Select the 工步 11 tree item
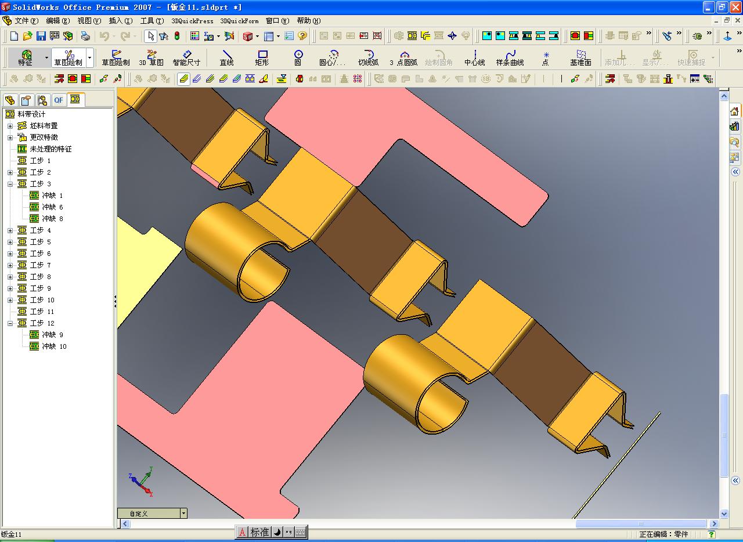This screenshot has height=542, width=743. (42, 312)
